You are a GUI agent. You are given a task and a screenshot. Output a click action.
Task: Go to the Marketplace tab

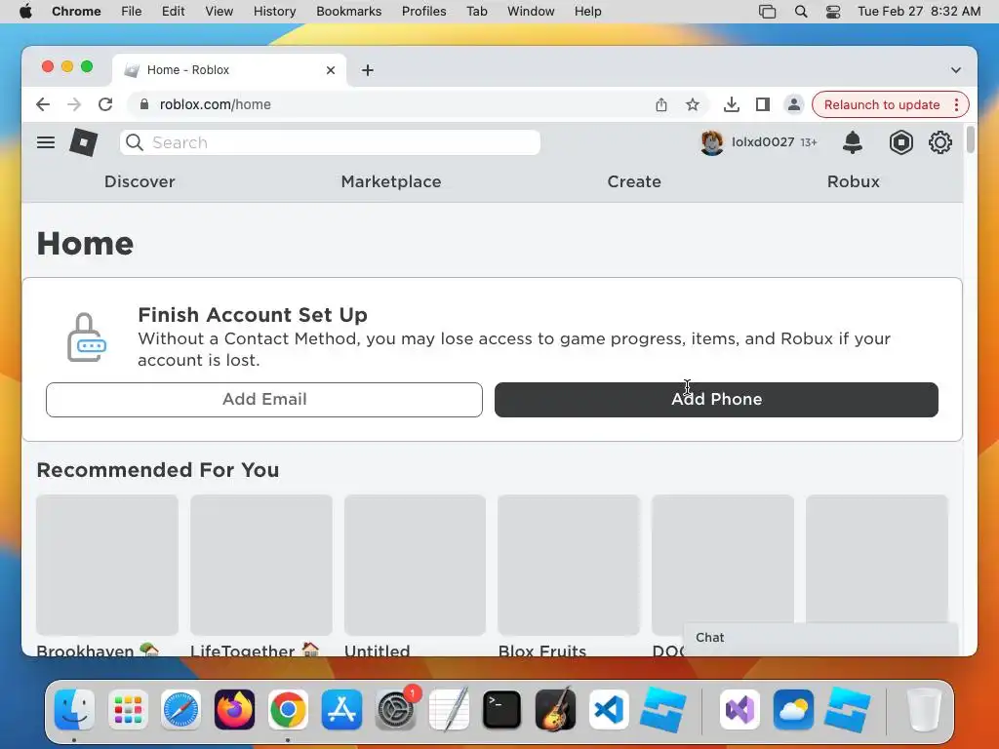point(391,181)
